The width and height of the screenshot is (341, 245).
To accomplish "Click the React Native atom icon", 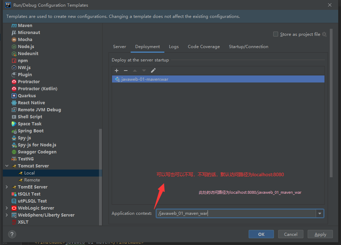I will pos(14,103).
